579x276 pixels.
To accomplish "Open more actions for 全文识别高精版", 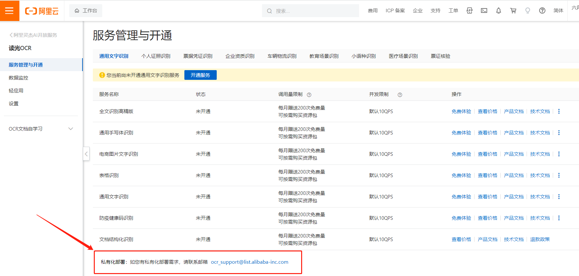I will click(x=559, y=111).
